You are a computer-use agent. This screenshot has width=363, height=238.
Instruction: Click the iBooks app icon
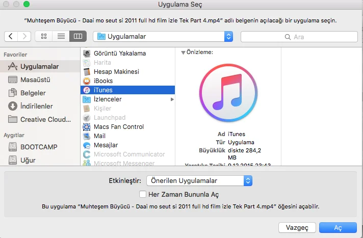[87, 81]
